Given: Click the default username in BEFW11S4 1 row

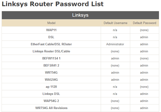Looking at the screenshot, I should click(x=115, y=58).
